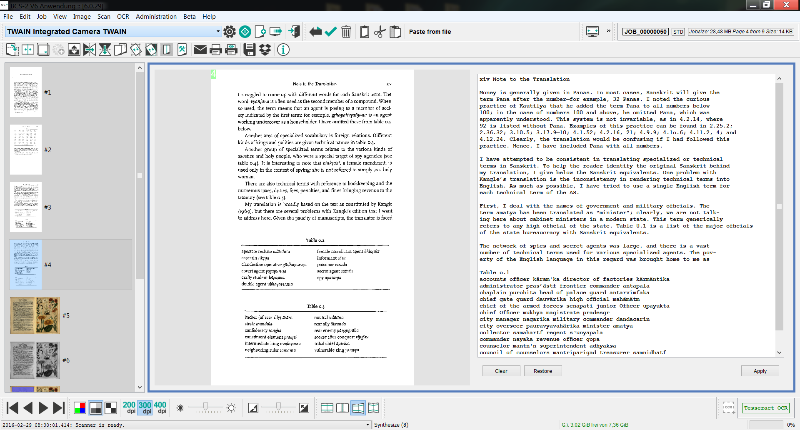Open scanner settings gear icon
This screenshot has height=430, width=800.
(230, 32)
